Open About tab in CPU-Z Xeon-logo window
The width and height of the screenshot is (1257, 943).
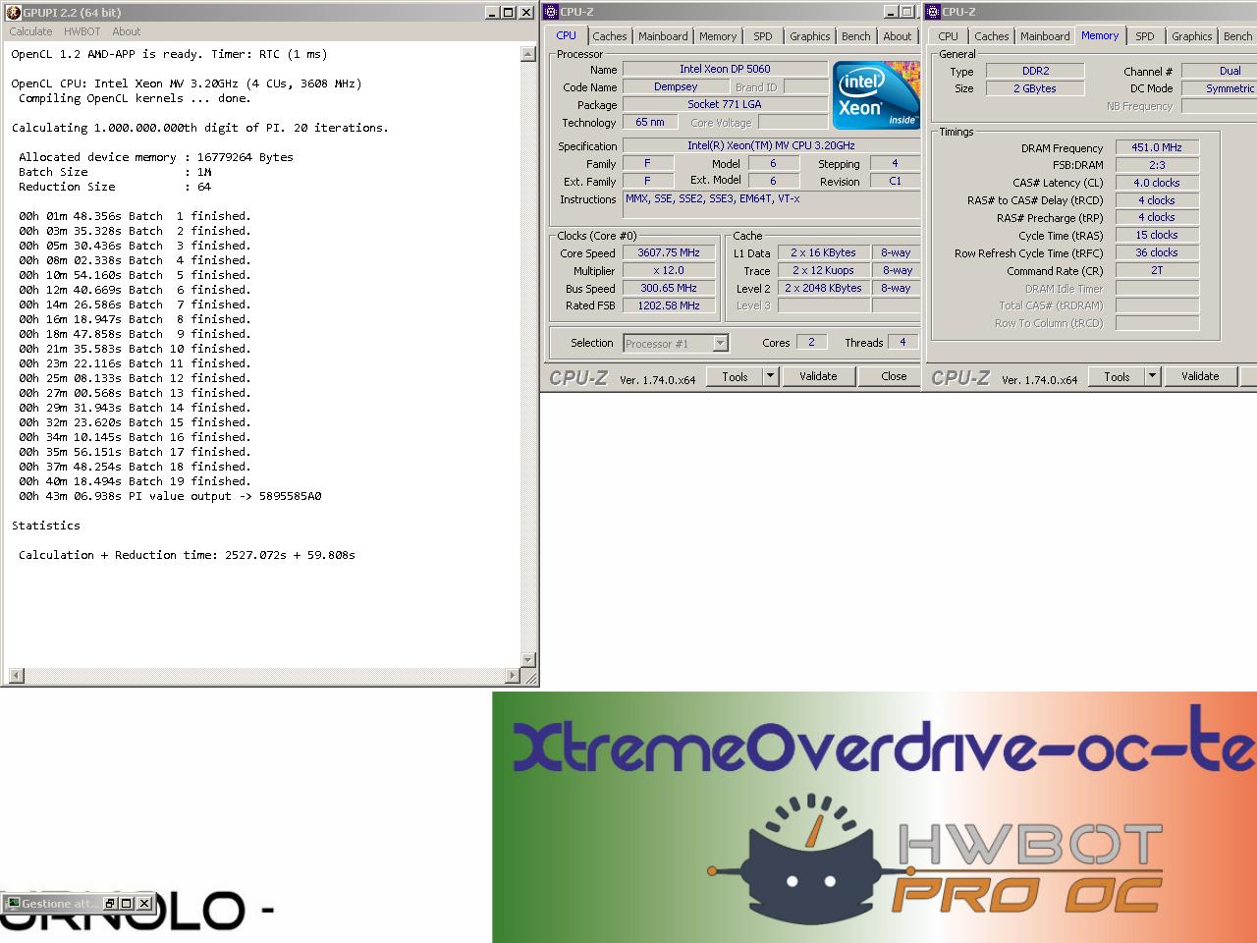coord(898,36)
